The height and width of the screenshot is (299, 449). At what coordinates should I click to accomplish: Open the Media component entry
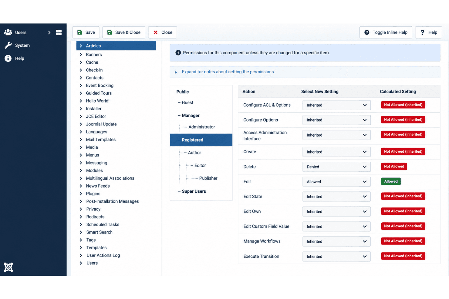click(92, 147)
